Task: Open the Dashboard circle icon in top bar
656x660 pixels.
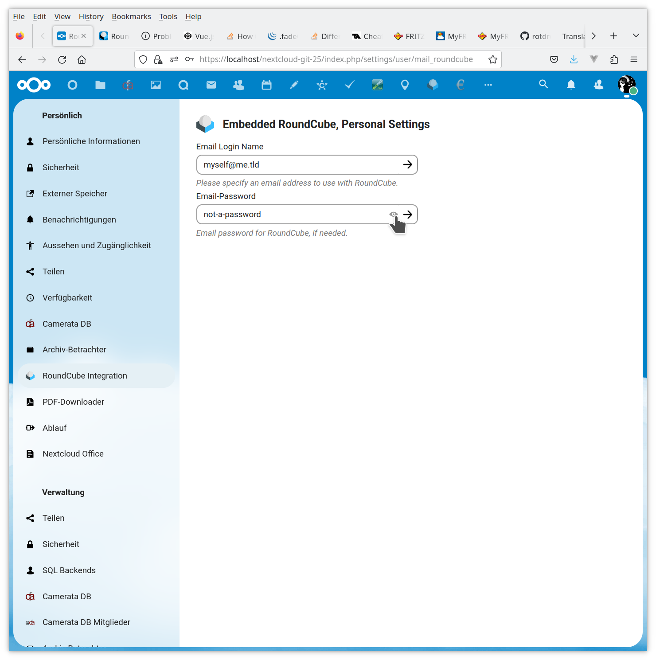Action: [x=72, y=85]
